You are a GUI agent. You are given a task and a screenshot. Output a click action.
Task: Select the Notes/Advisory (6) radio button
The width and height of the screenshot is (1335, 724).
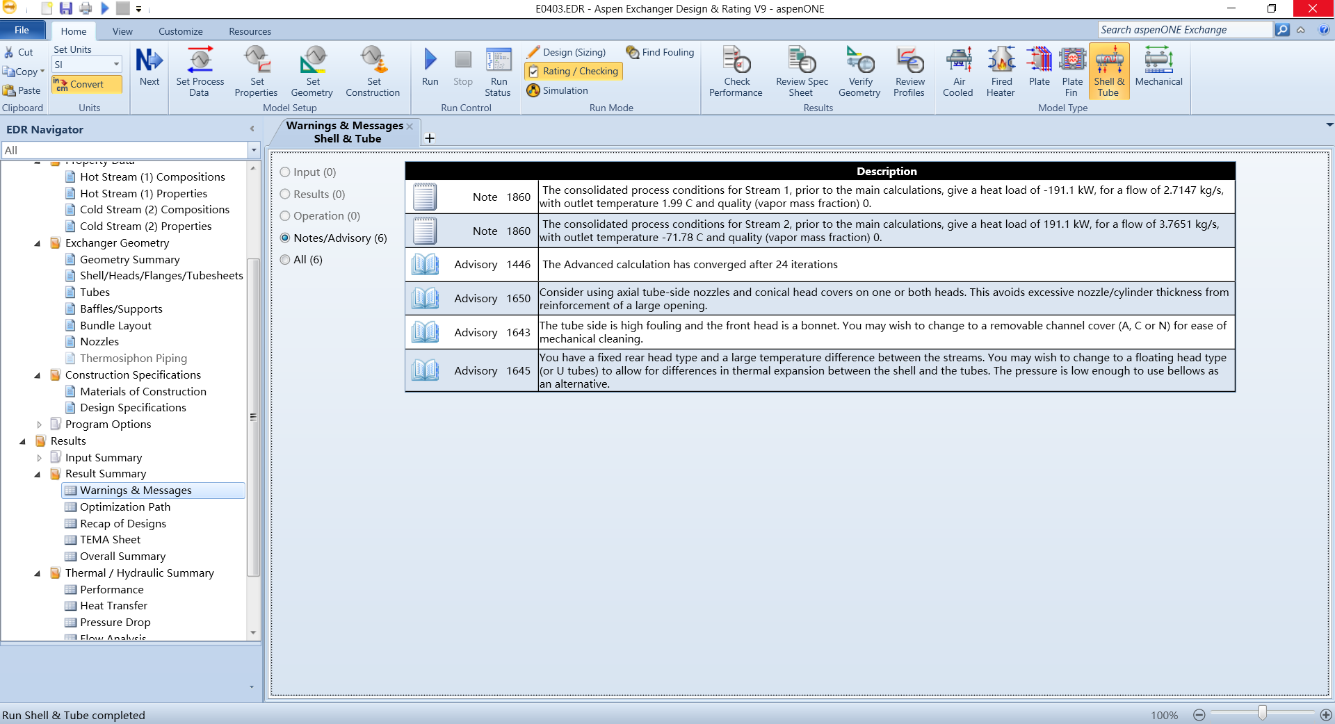pos(285,238)
